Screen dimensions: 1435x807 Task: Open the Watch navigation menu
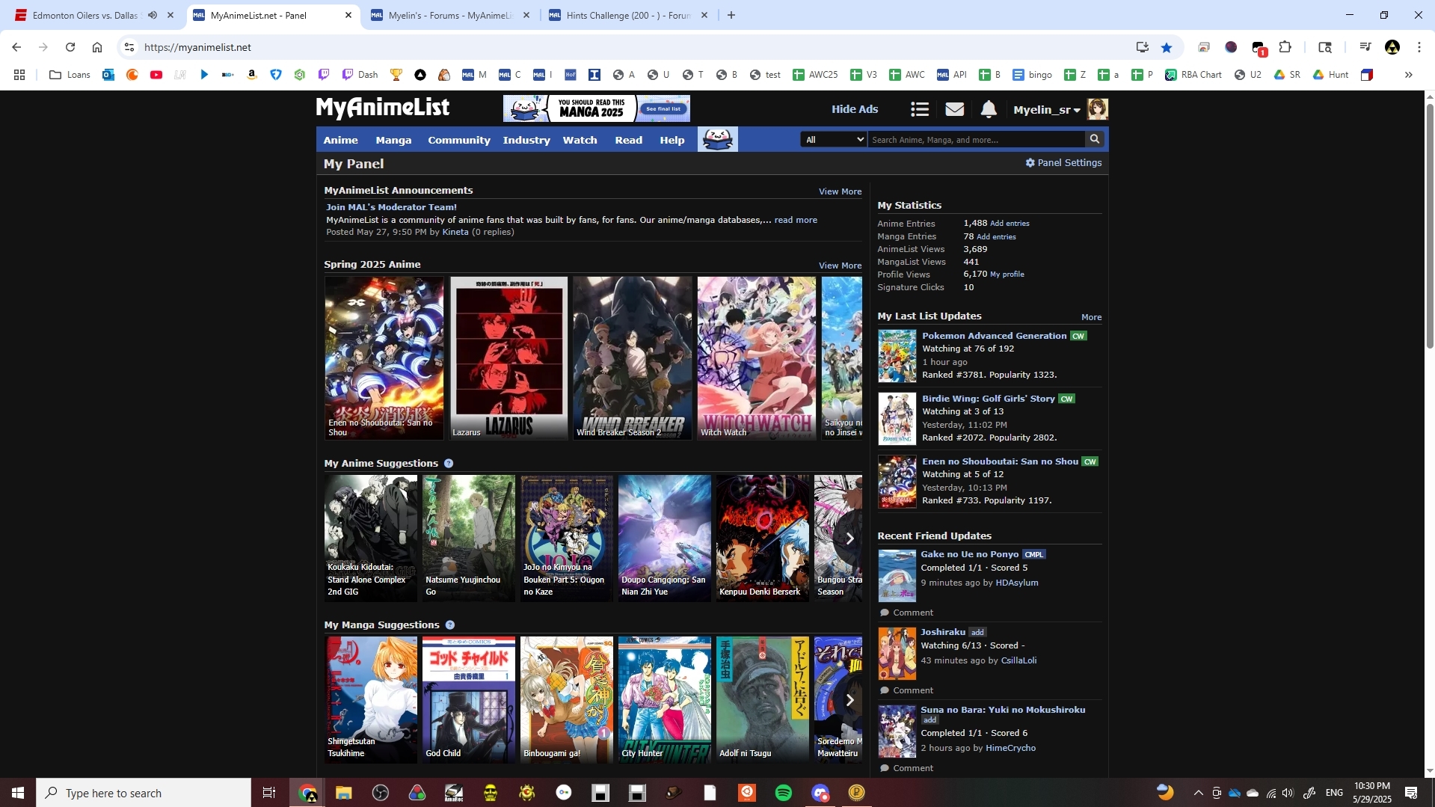click(580, 140)
